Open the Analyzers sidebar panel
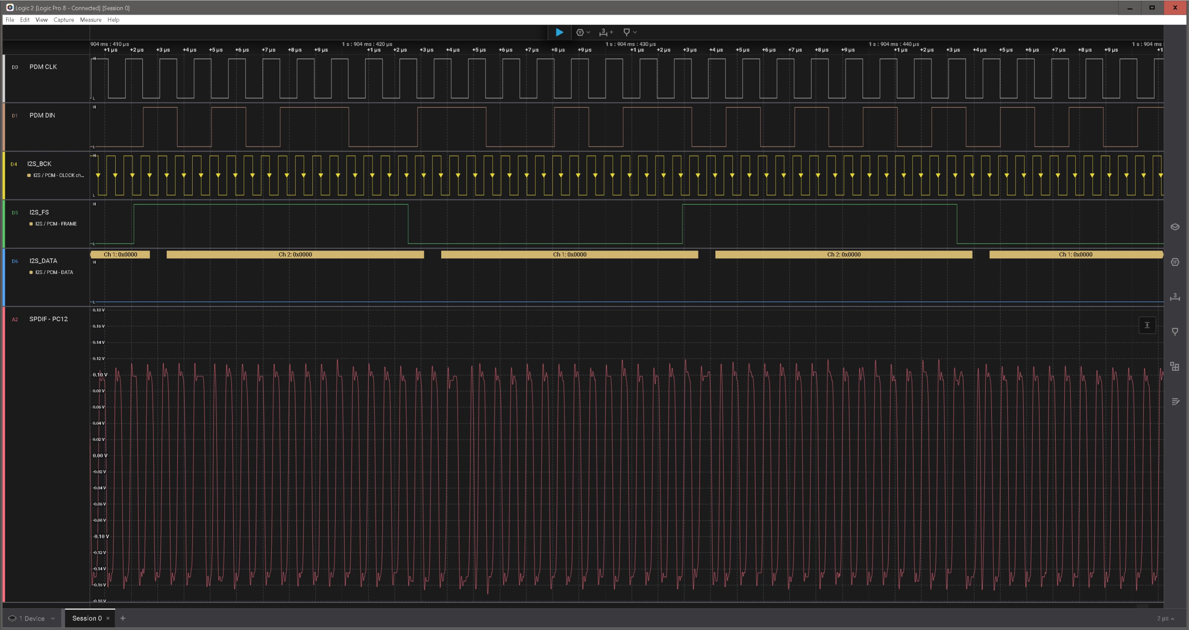Screen dimensions: 1189x630 [x=1175, y=262]
